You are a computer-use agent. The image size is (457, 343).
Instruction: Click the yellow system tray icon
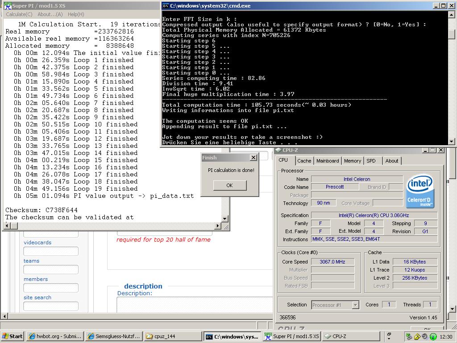coord(417,337)
